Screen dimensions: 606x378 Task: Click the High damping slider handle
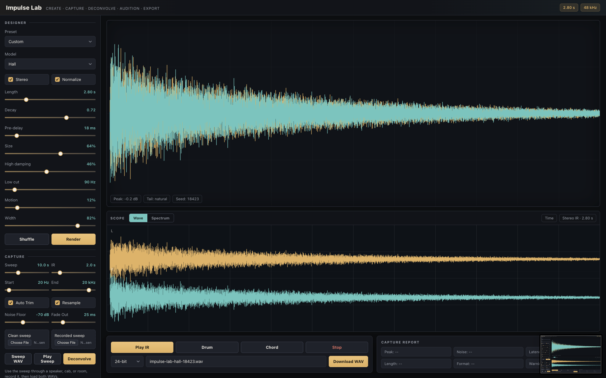tap(46, 172)
